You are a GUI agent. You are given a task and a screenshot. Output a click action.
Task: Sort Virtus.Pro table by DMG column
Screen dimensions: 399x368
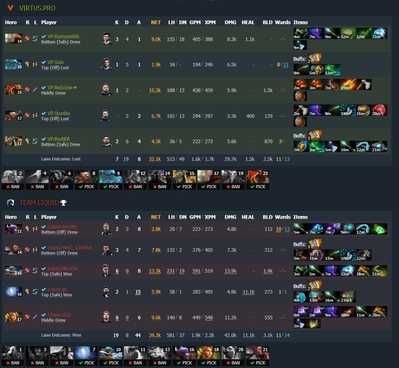click(230, 23)
